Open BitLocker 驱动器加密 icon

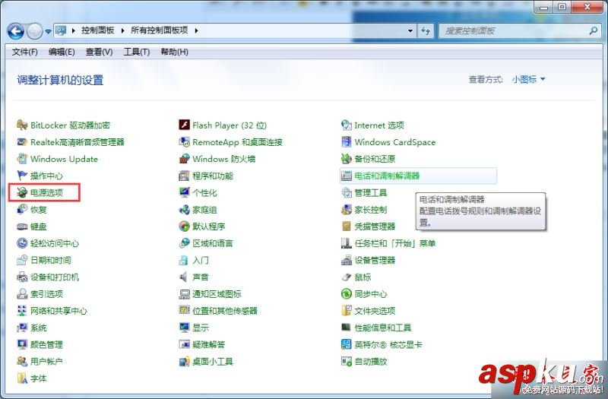[22, 125]
